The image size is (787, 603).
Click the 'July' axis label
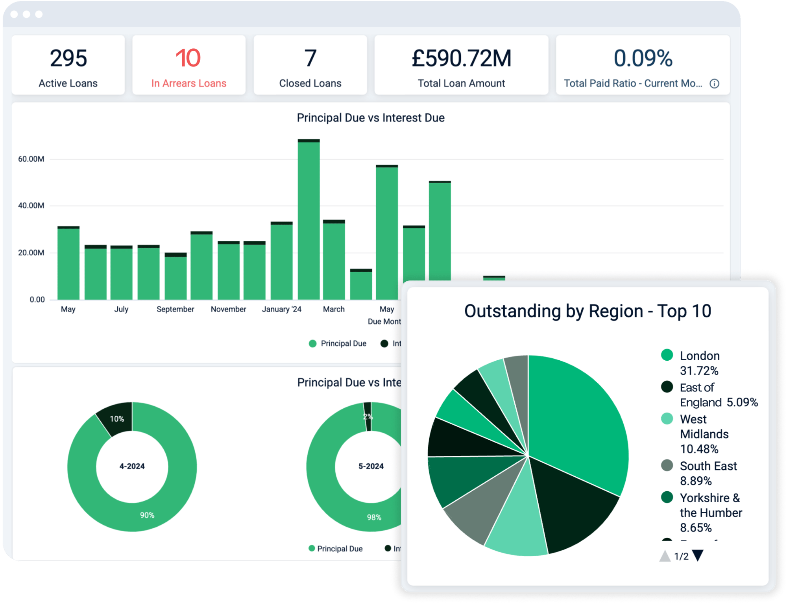click(121, 309)
